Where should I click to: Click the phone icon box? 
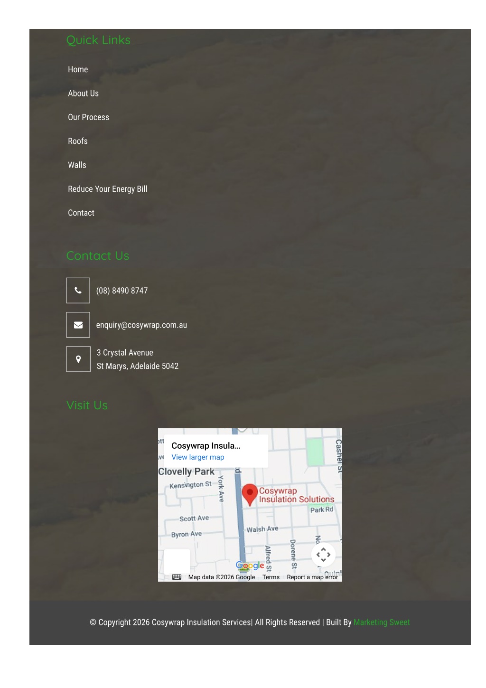pos(78,291)
